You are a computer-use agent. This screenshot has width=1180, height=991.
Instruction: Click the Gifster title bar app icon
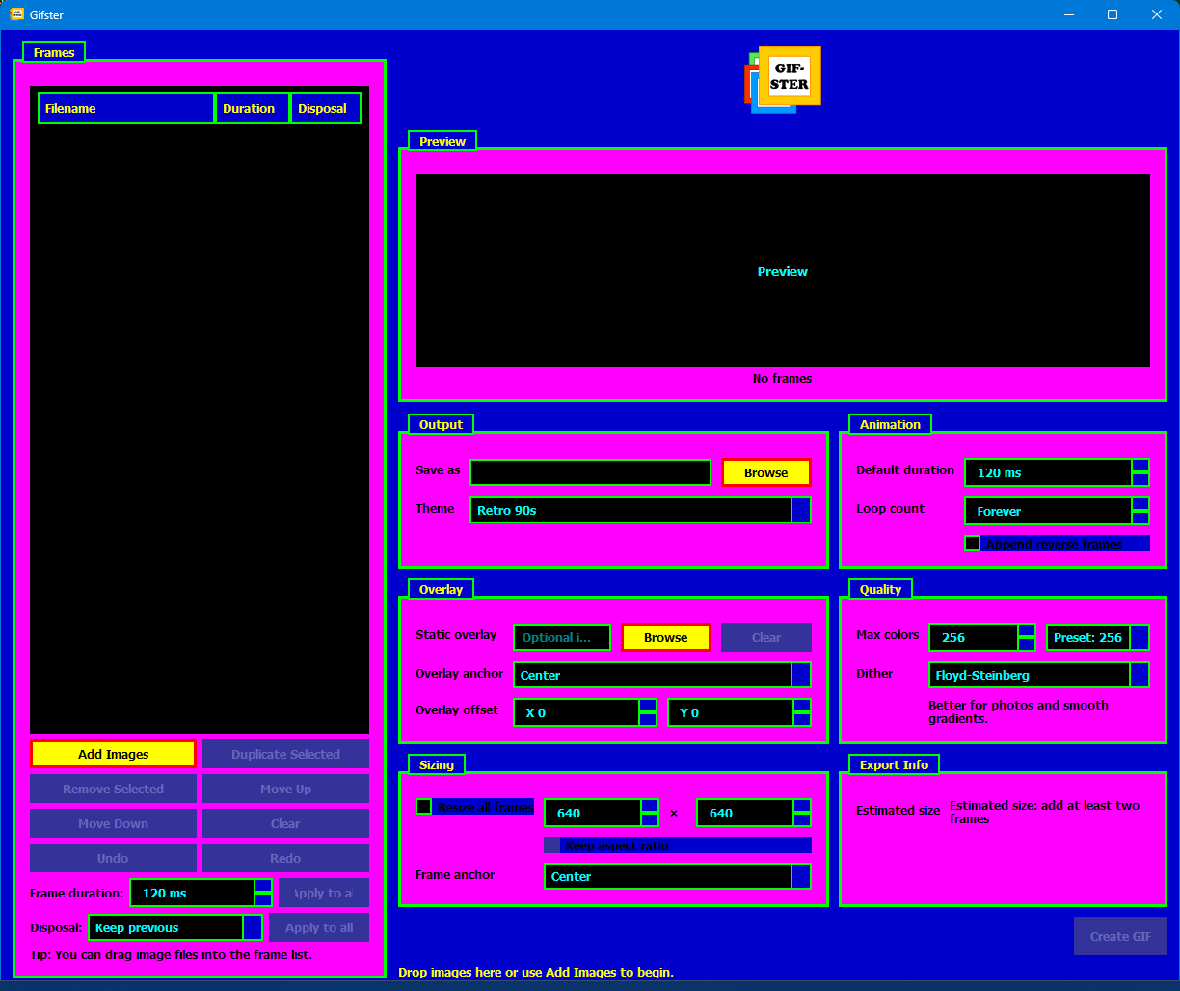click(x=16, y=14)
